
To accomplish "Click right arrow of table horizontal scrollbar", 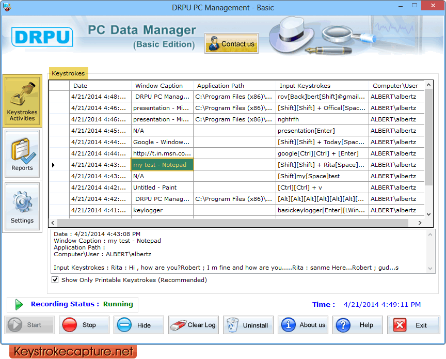I will point(420,223).
